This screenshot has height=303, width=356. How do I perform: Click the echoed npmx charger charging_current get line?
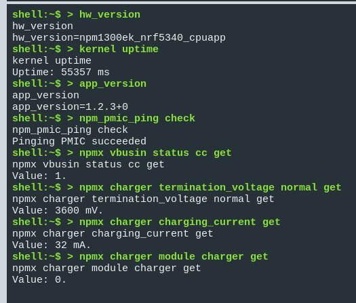click(113, 234)
